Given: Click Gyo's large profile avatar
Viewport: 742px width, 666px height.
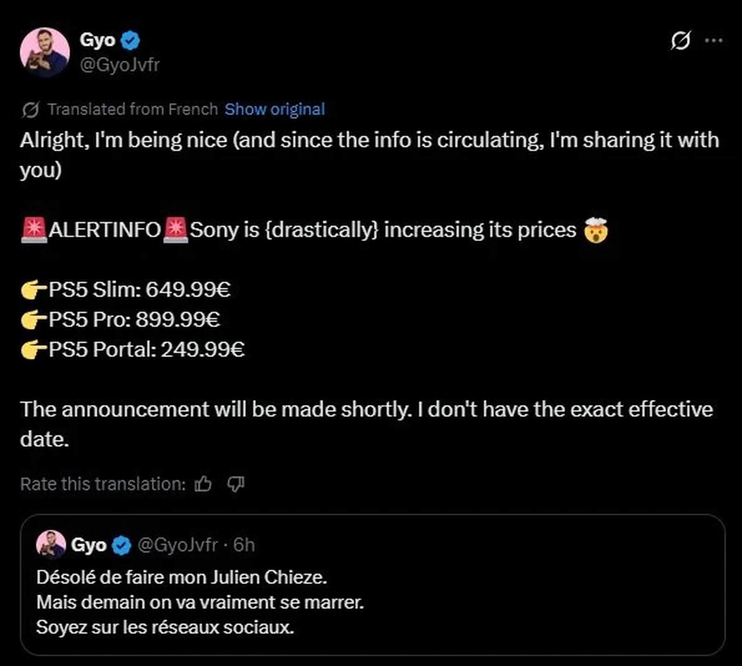Looking at the screenshot, I should click(45, 52).
